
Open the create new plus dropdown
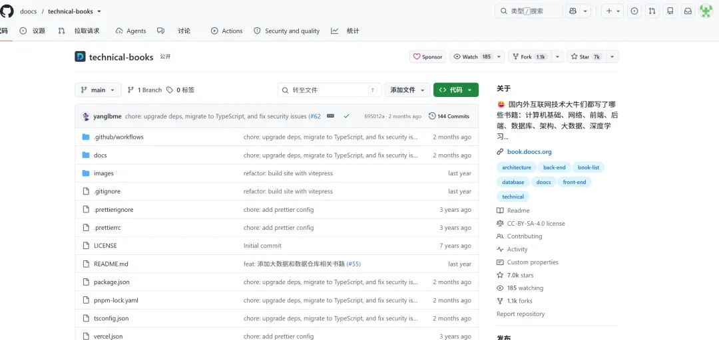(612, 11)
